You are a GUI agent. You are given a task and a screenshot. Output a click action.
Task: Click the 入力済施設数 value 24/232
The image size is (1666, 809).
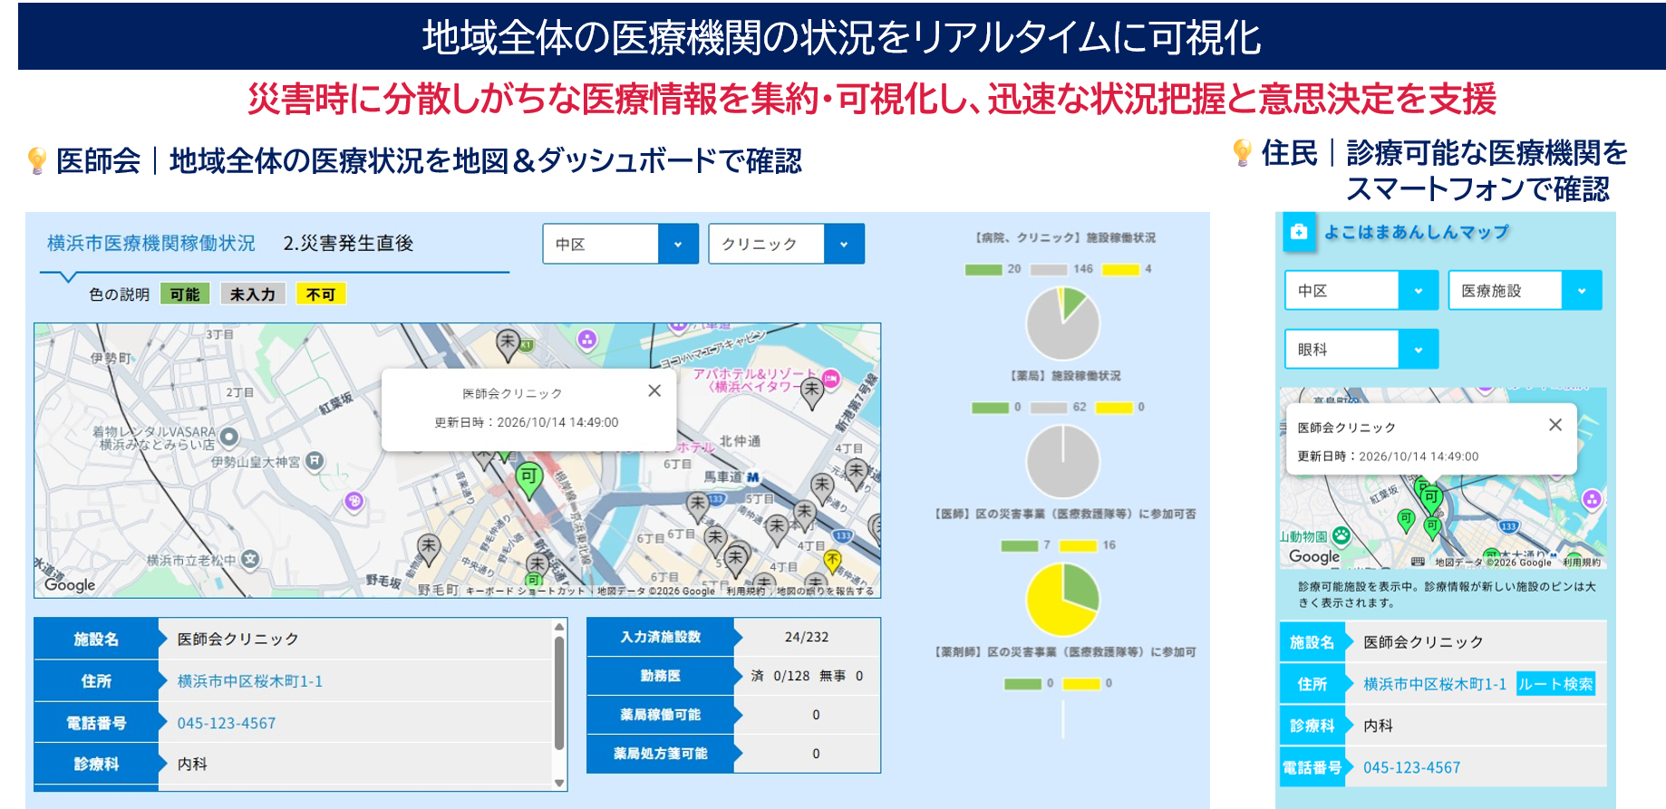point(807,637)
